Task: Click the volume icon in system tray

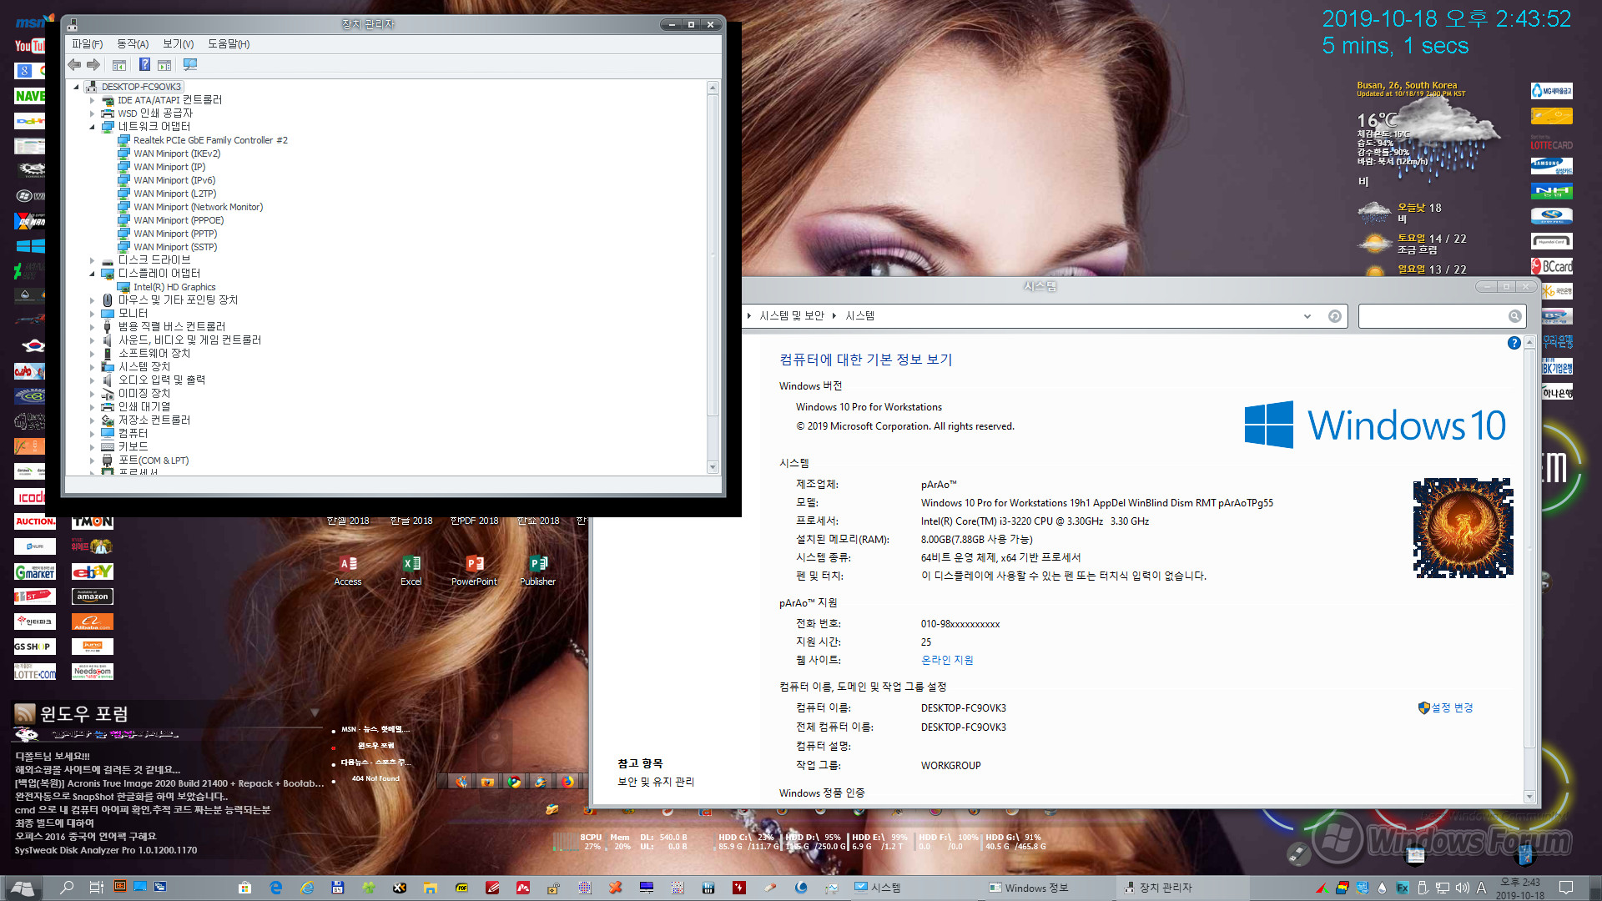Action: coord(1463,888)
